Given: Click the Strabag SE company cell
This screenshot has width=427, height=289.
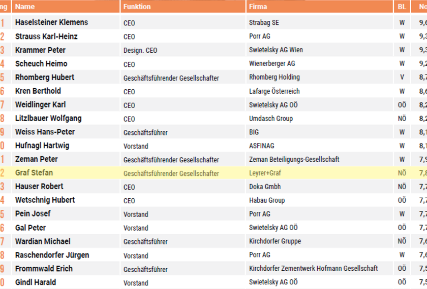Looking at the screenshot, I should click(319, 22).
